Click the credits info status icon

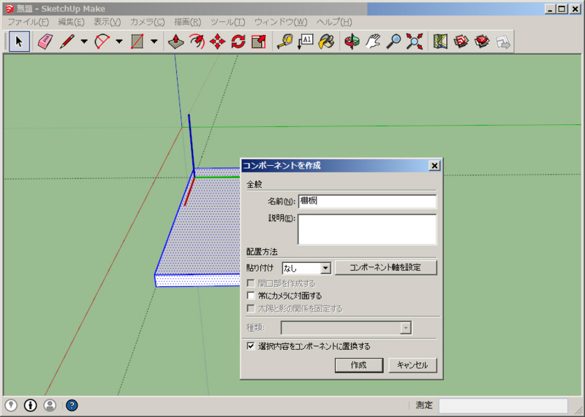pyautogui.click(x=31, y=405)
